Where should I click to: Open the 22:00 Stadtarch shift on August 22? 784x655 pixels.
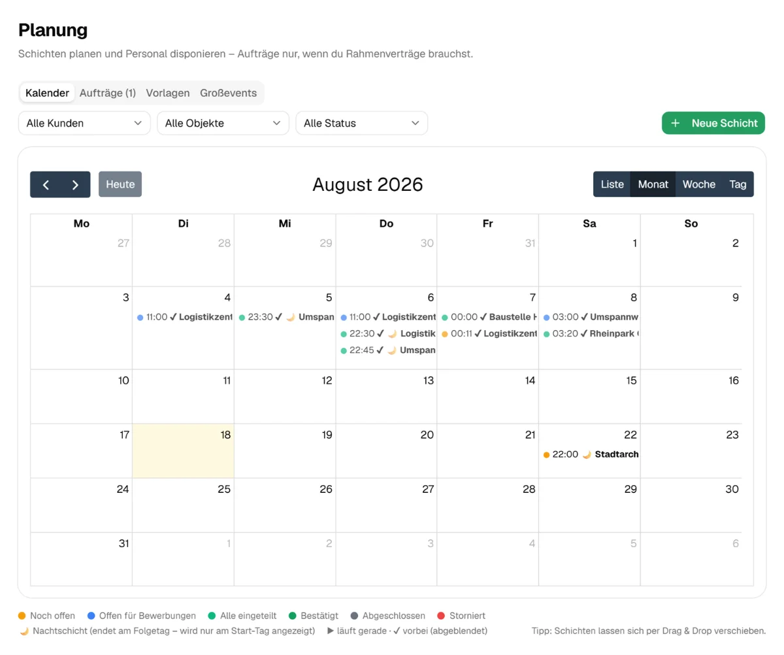tap(591, 454)
